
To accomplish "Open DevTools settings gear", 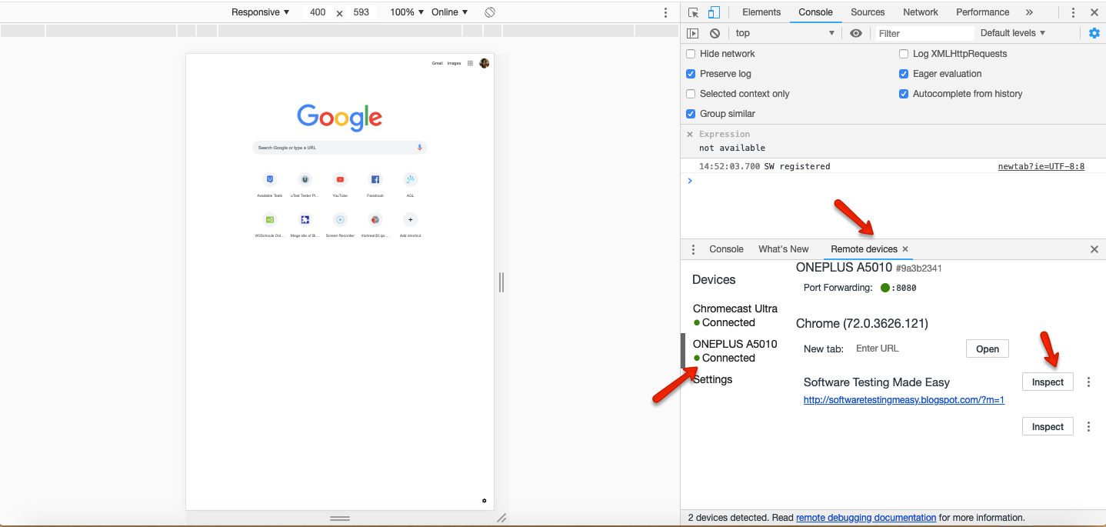I will tap(1094, 33).
